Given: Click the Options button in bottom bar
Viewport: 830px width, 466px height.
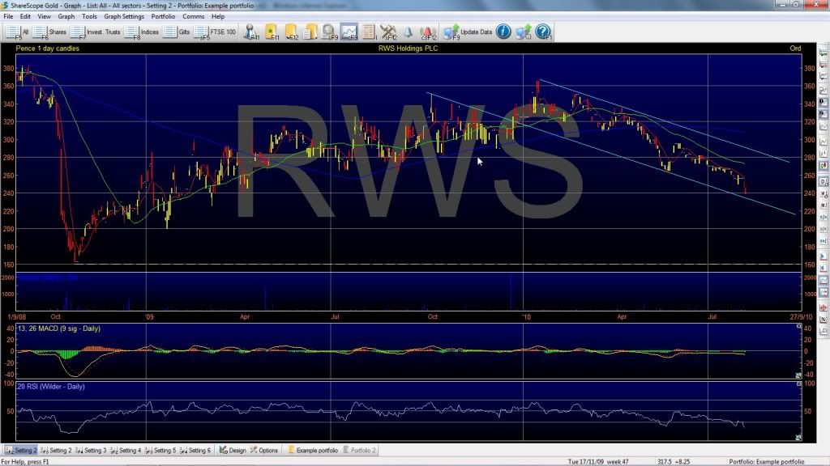Looking at the screenshot, I should 264,450.
